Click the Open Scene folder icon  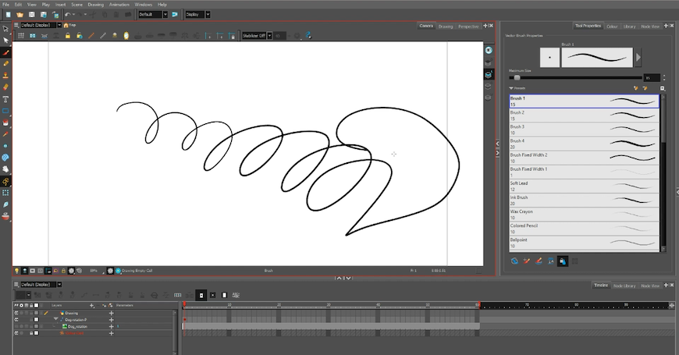point(20,14)
